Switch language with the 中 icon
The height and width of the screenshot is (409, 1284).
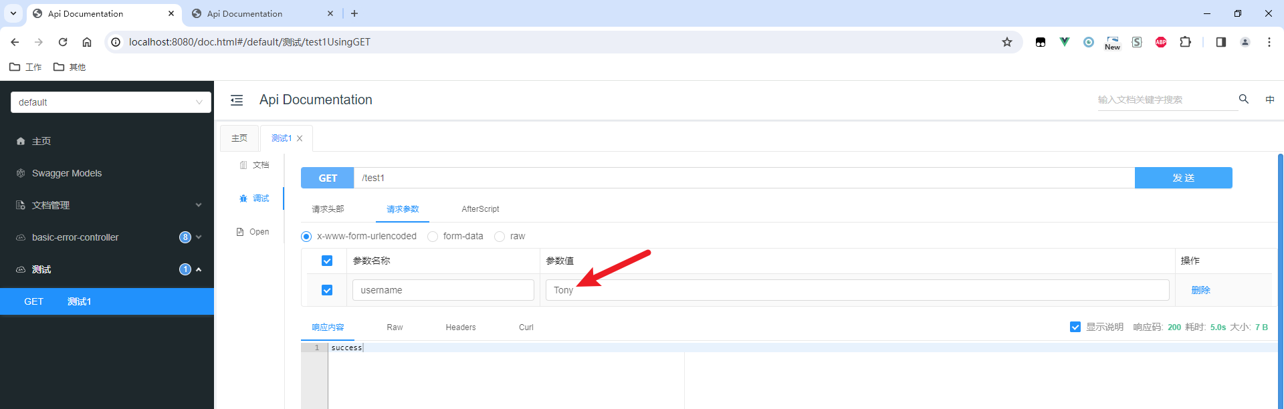click(x=1270, y=100)
